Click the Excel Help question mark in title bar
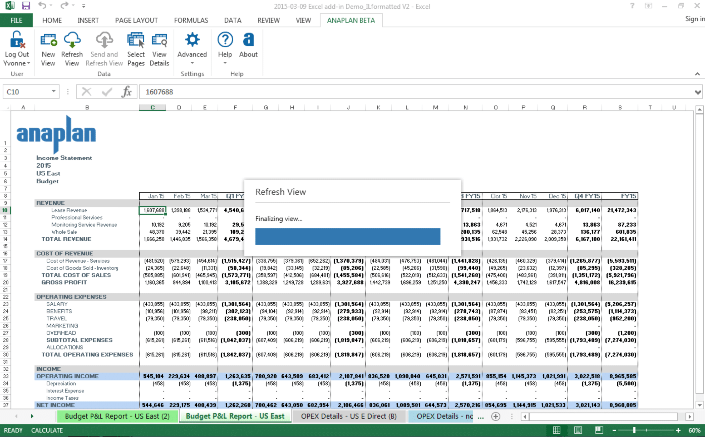 click(x=632, y=6)
